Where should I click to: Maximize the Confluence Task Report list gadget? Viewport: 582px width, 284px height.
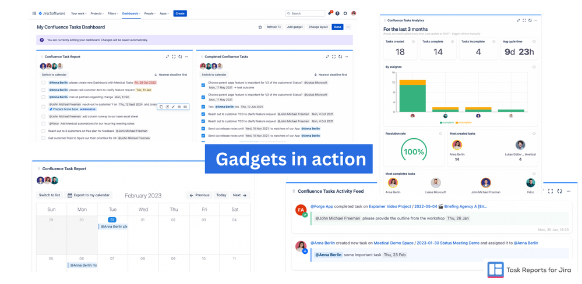[174, 56]
